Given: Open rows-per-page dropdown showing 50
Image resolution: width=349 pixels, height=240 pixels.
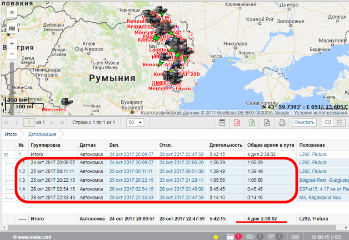Looking at the screenshot, I should [135, 123].
